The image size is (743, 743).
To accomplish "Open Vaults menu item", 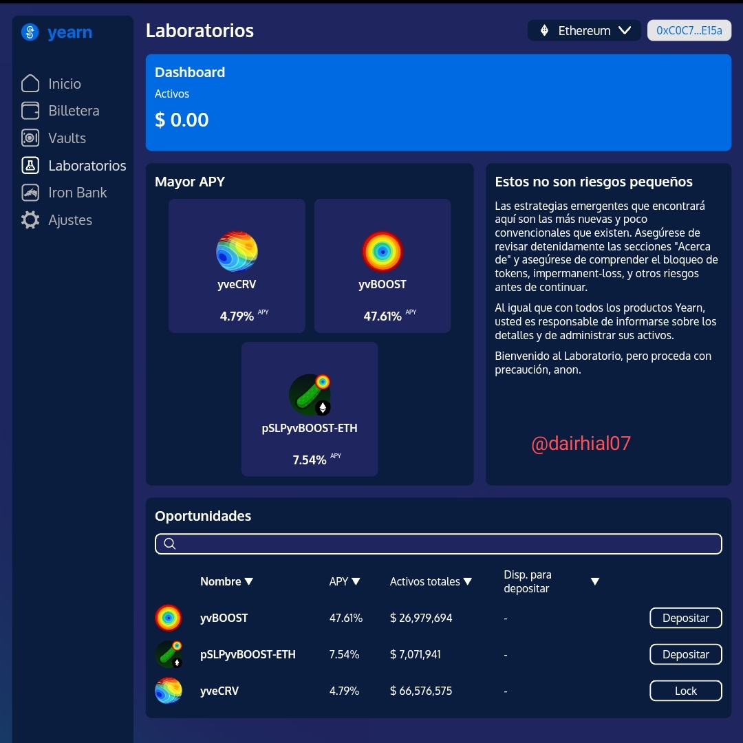I will 67,138.
